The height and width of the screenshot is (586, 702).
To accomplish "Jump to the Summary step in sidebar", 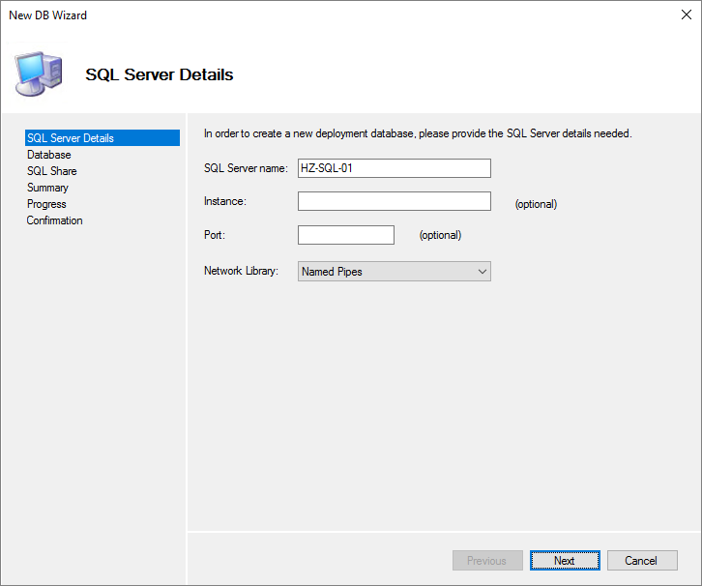I will (x=47, y=188).
